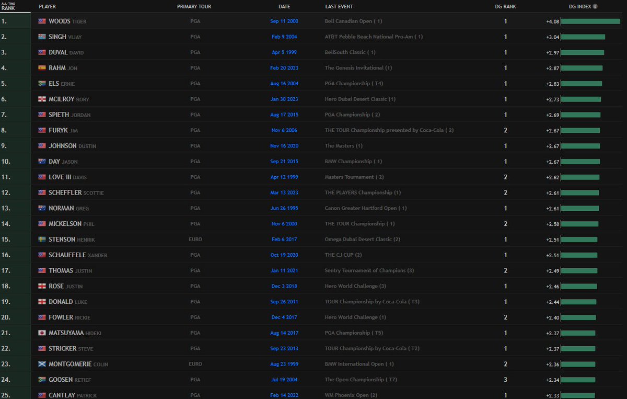Click the EURO tour cell for Stenson

click(195, 240)
